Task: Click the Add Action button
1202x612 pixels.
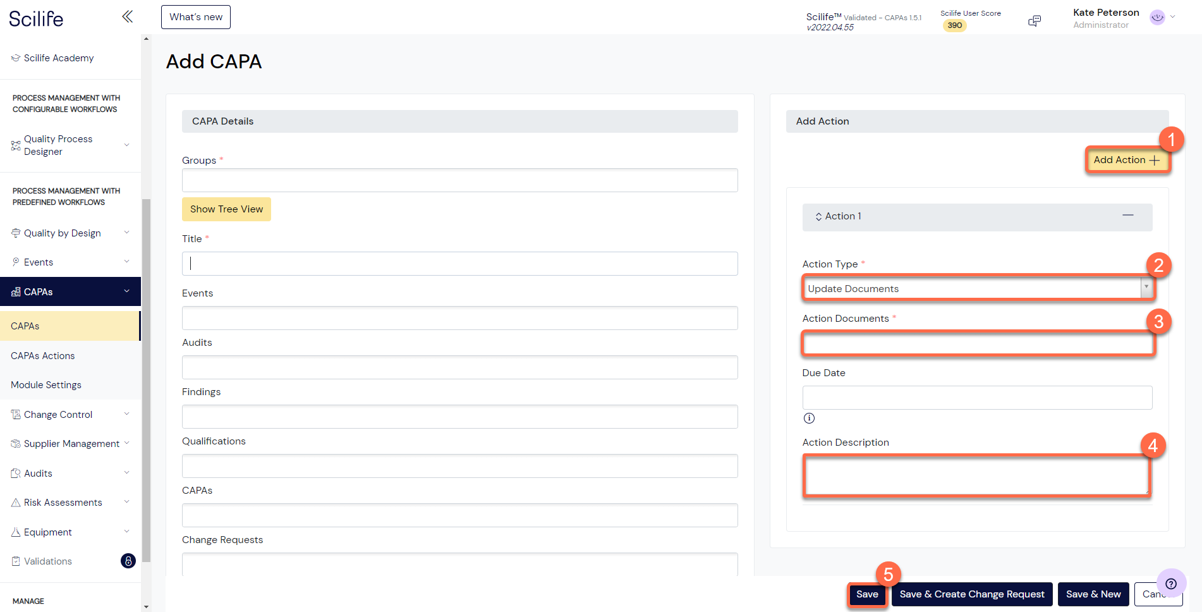Action: (x=1127, y=160)
